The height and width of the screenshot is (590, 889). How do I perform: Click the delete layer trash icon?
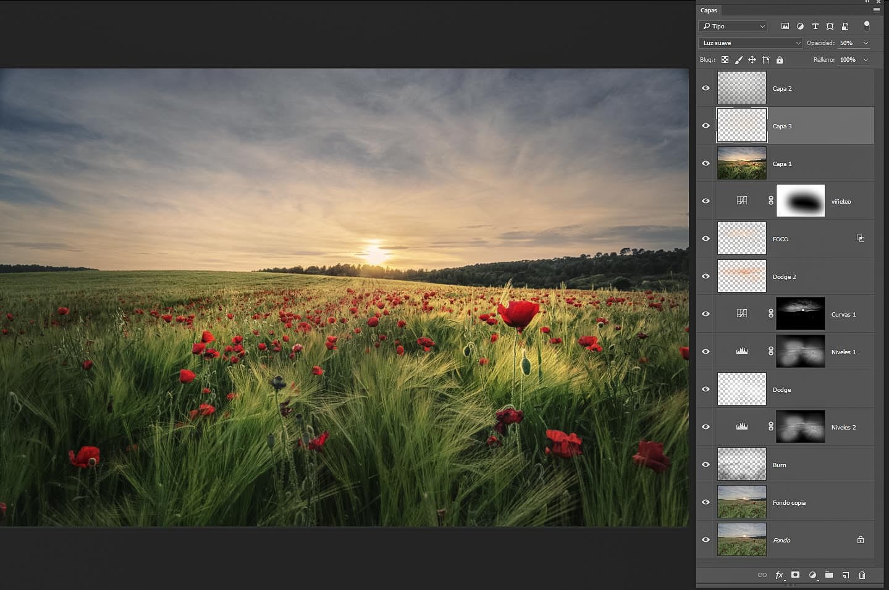coord(862,575)
